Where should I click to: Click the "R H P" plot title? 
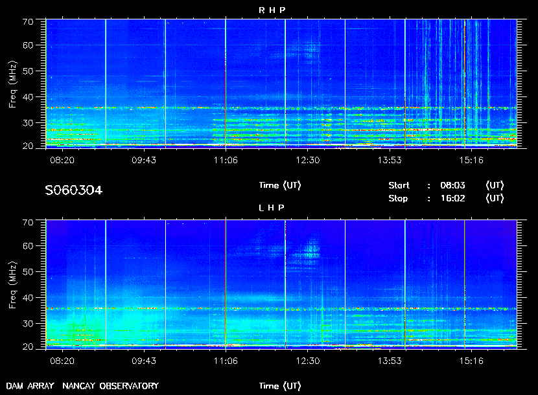pos(272,10)
